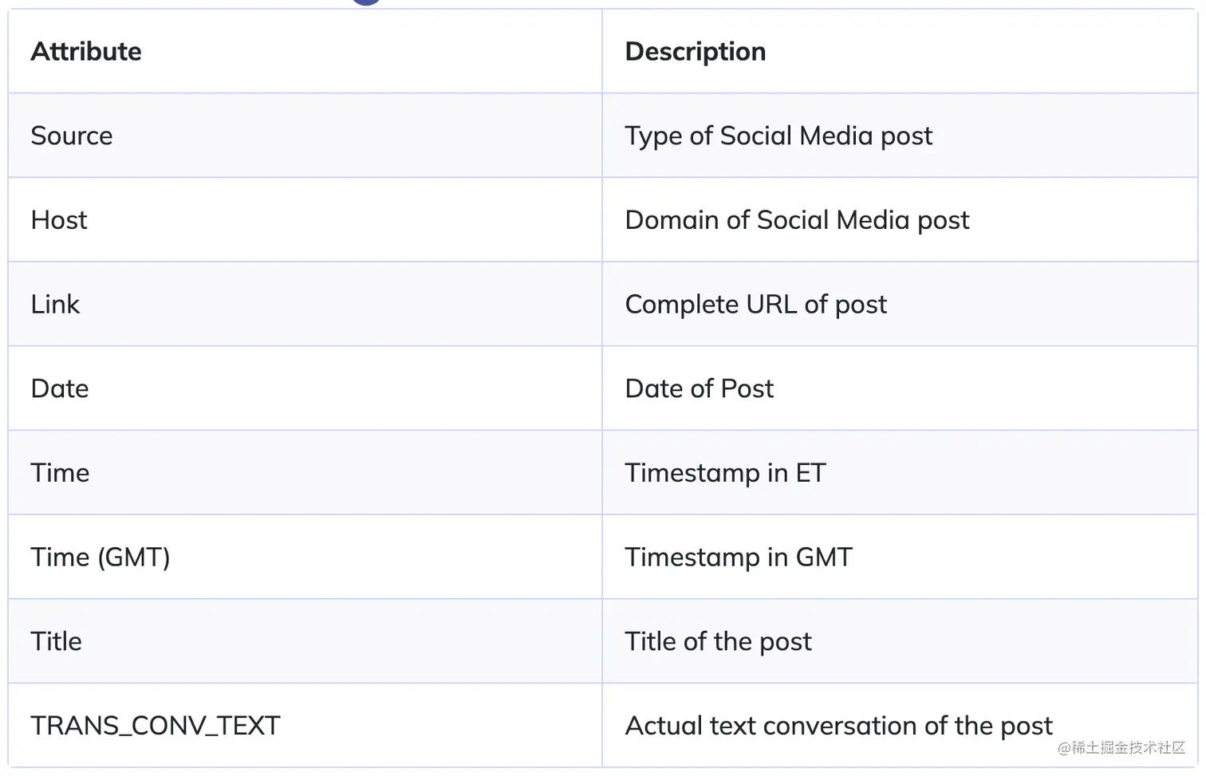Click the 稀土掘金技术社区 watermark
The image size is (1206, 776).
coord(1121,747)
